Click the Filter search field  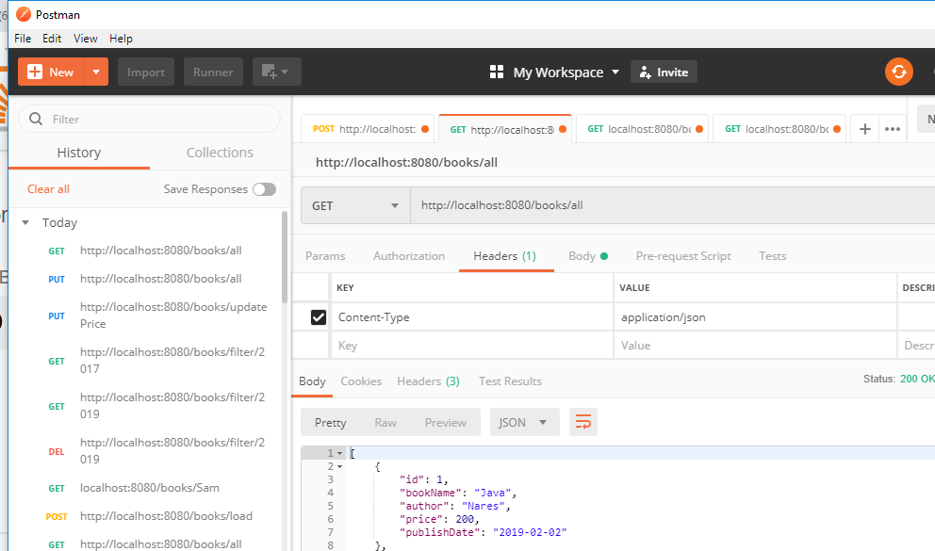pyautogui.click(x=150, y=119)
